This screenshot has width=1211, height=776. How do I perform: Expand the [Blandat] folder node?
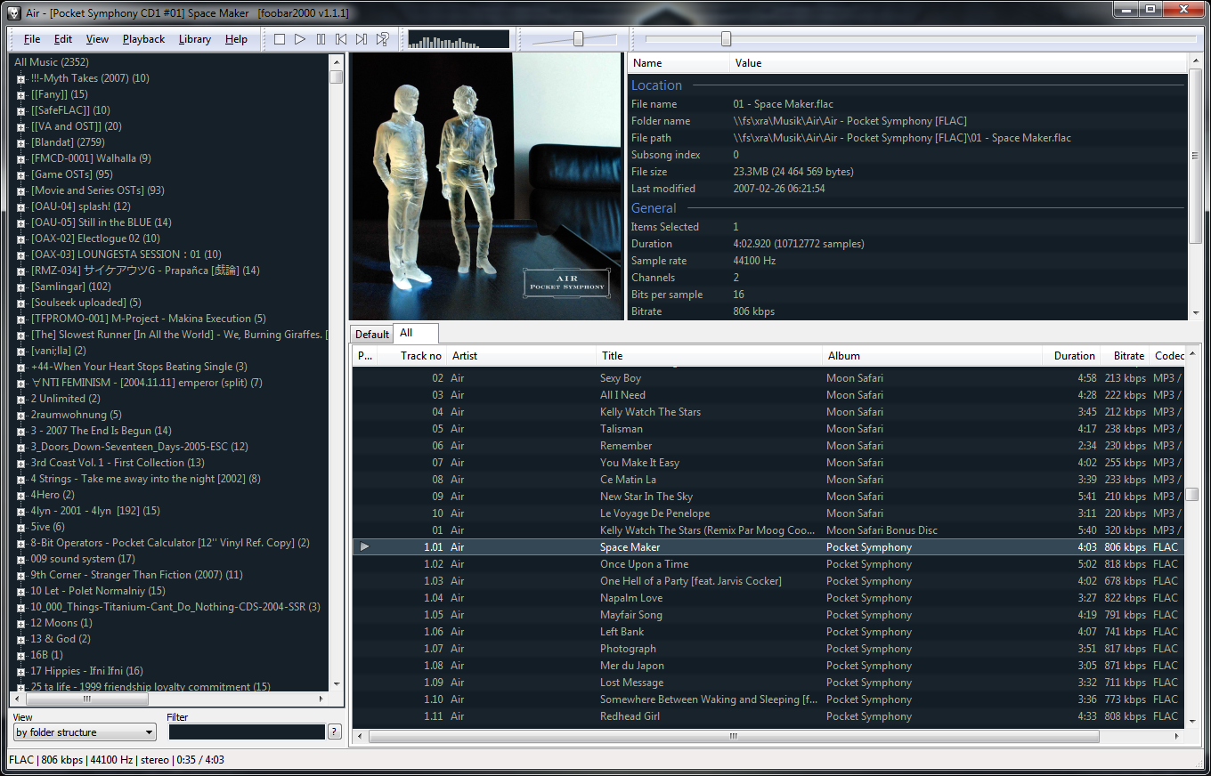pos(21,142)
